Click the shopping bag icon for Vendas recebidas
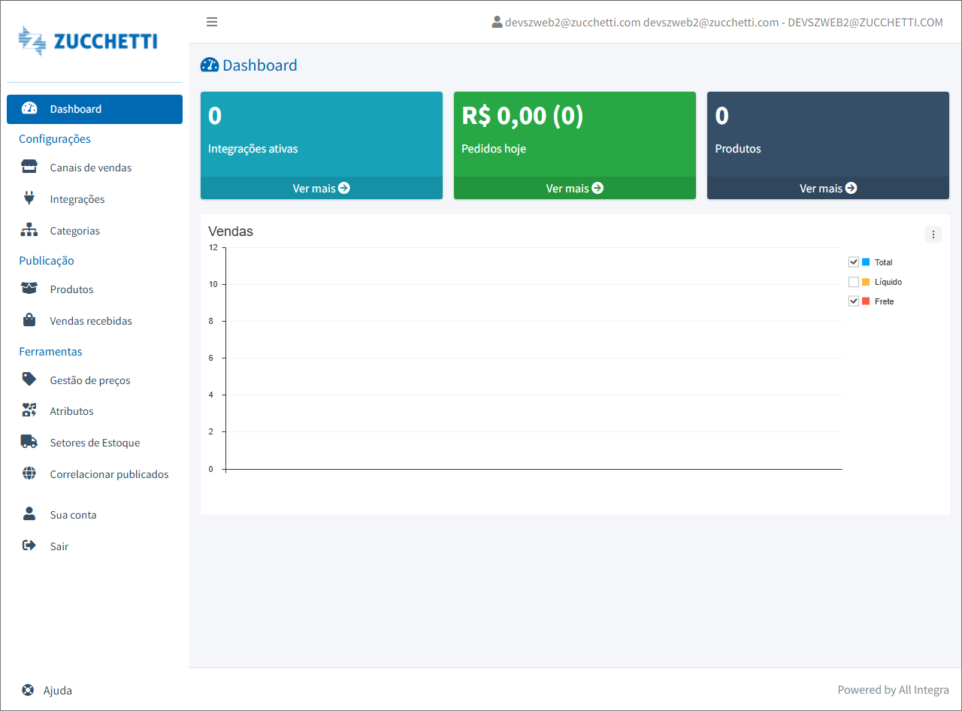The height and width of the screenshot is (711, 962). point(29,321)
